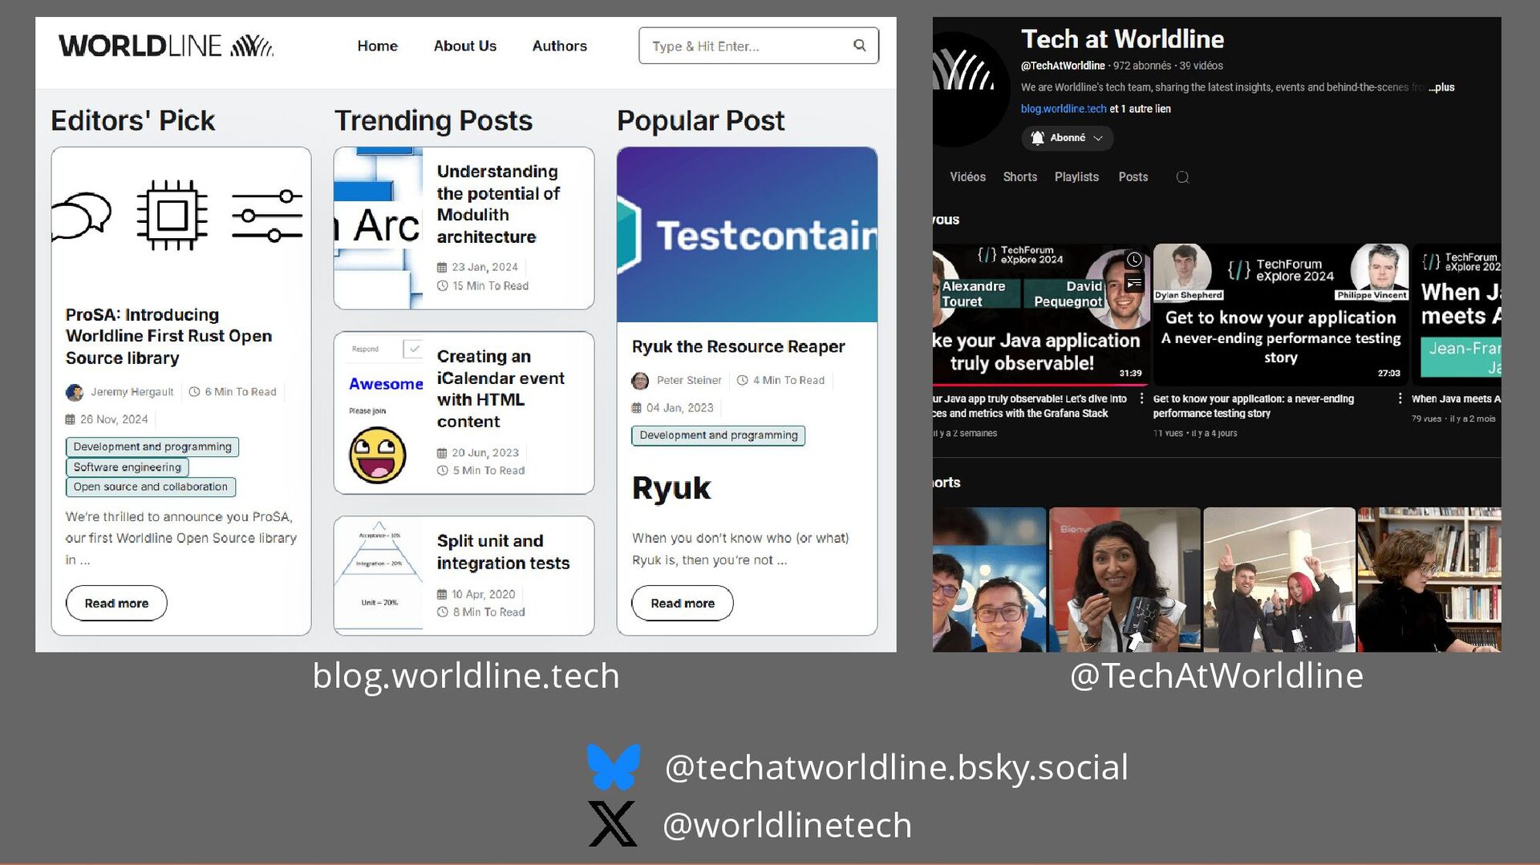Click watch later clock icon on Java video

(x=1134, y=260)
